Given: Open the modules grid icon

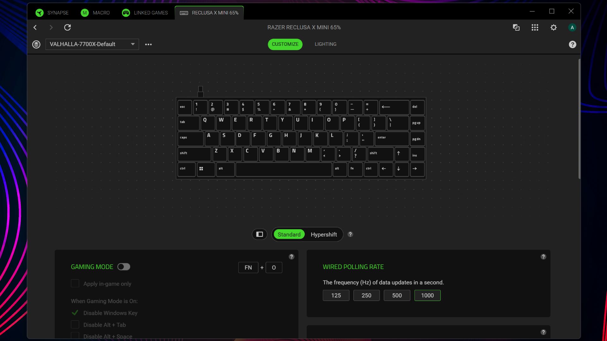Looking at the screenshot, I should pos(535,27).
